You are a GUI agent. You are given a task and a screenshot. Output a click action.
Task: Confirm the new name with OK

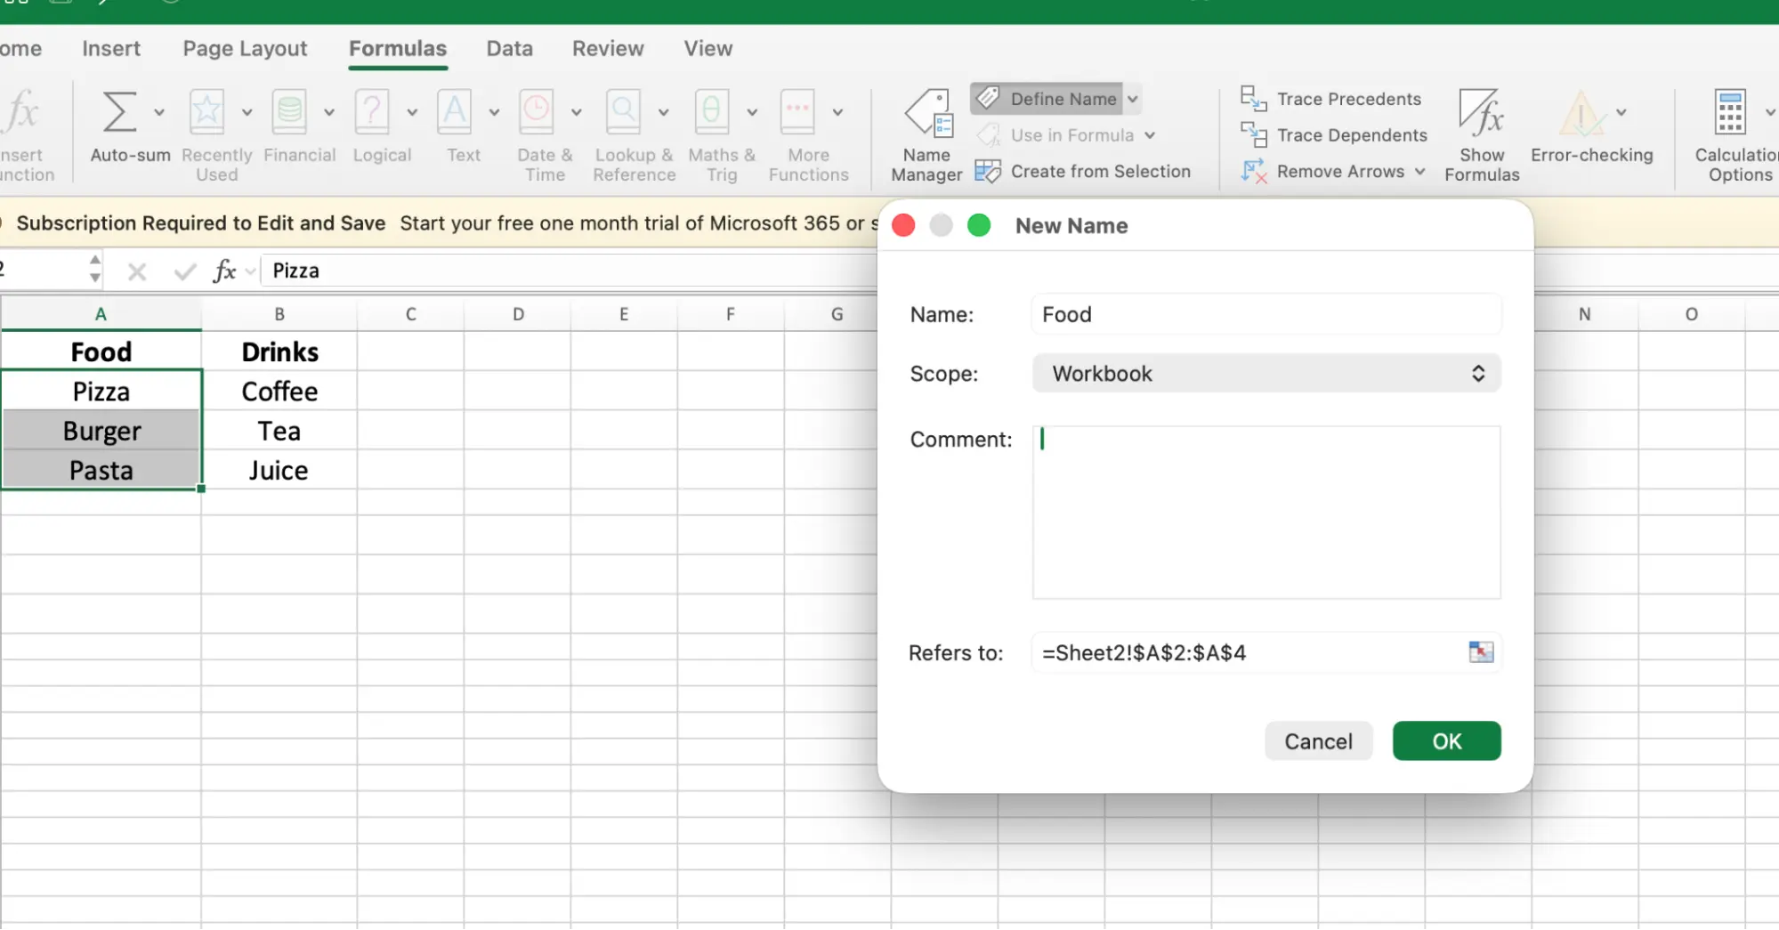pos(1446,741)
